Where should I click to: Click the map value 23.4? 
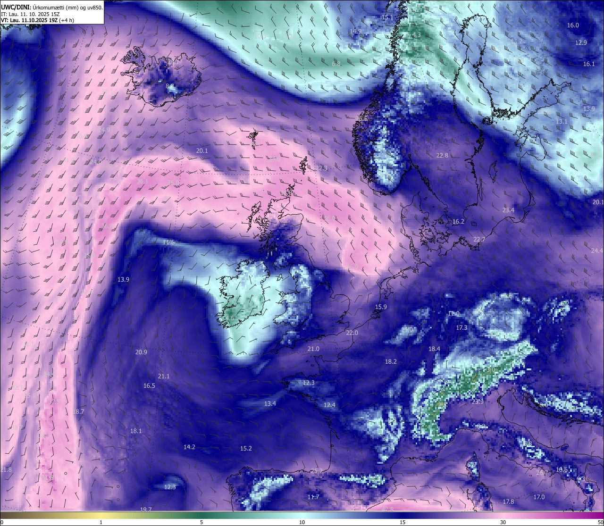click(x=508, y=210)
